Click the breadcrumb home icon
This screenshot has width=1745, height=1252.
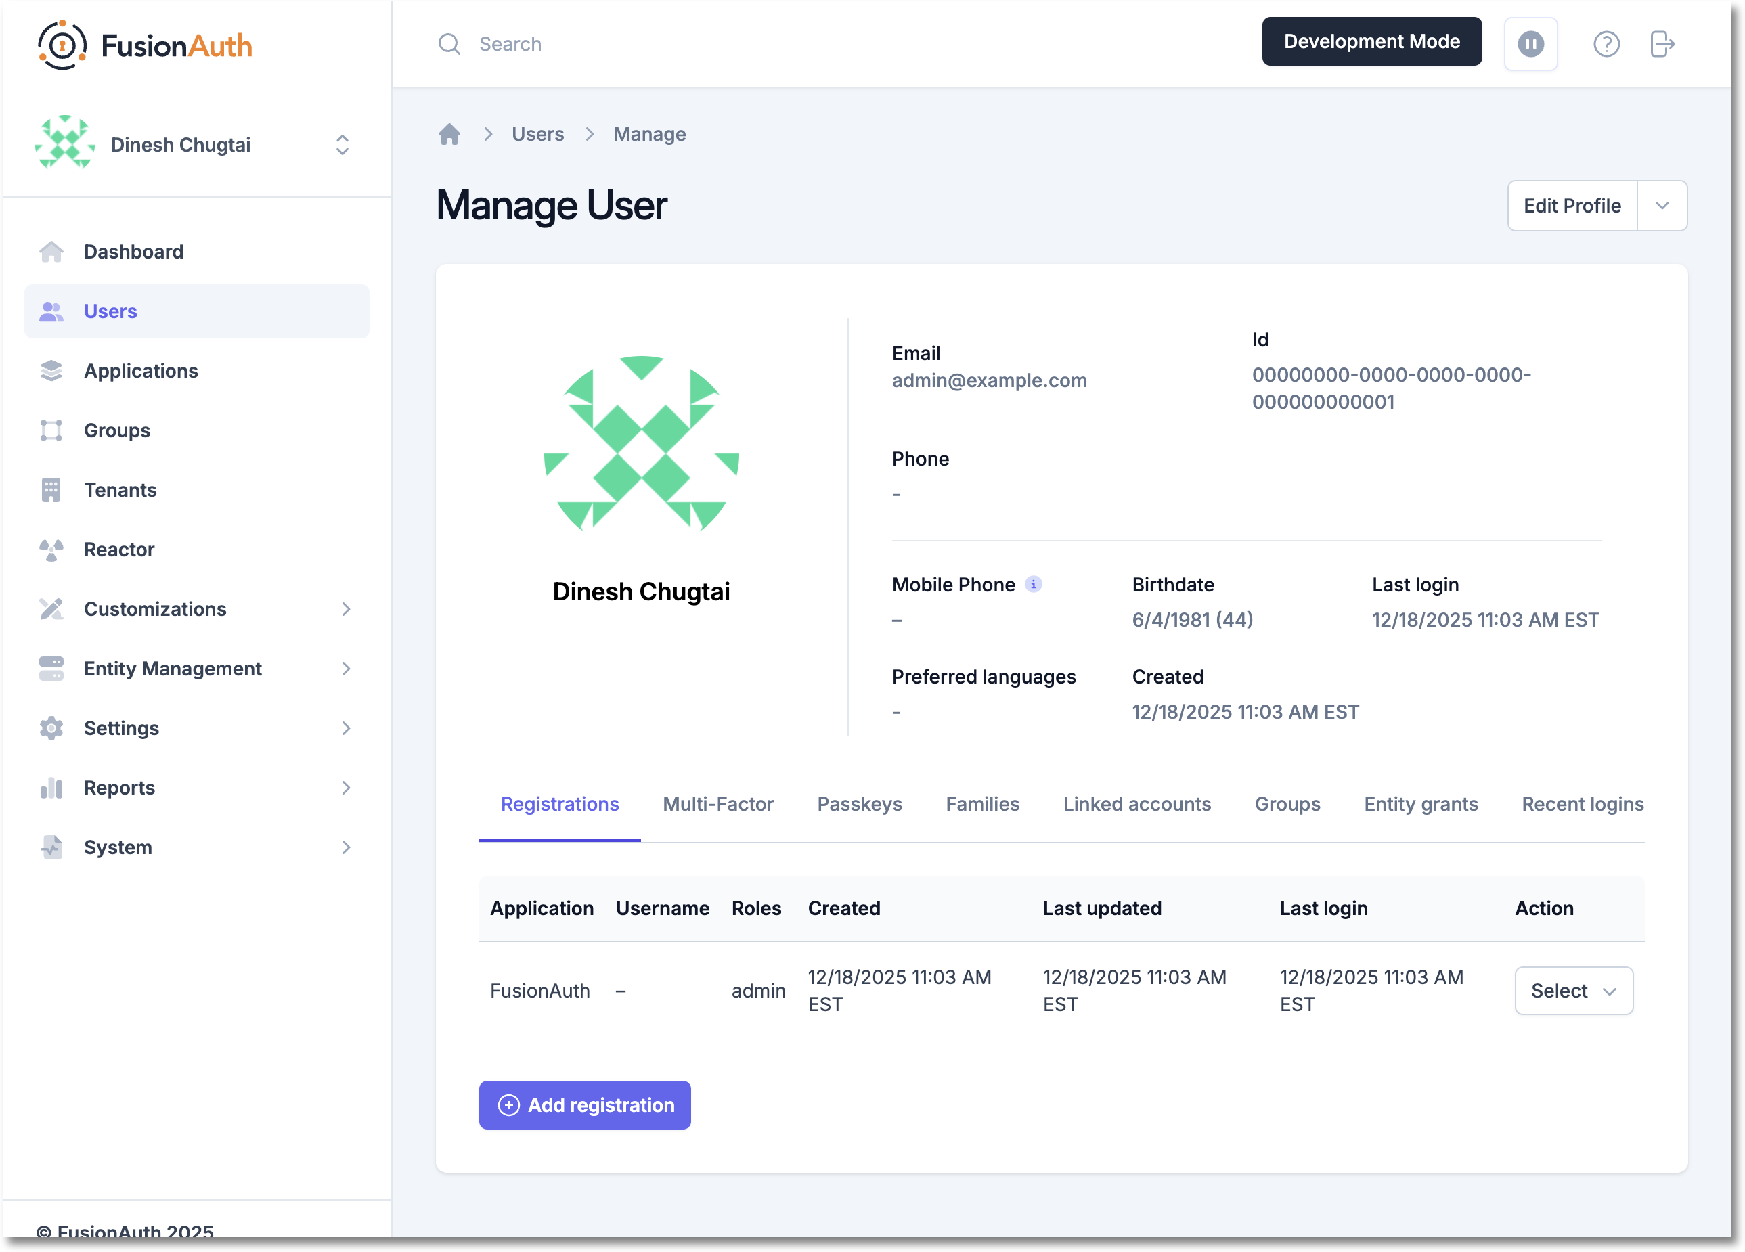pos(449,134)
